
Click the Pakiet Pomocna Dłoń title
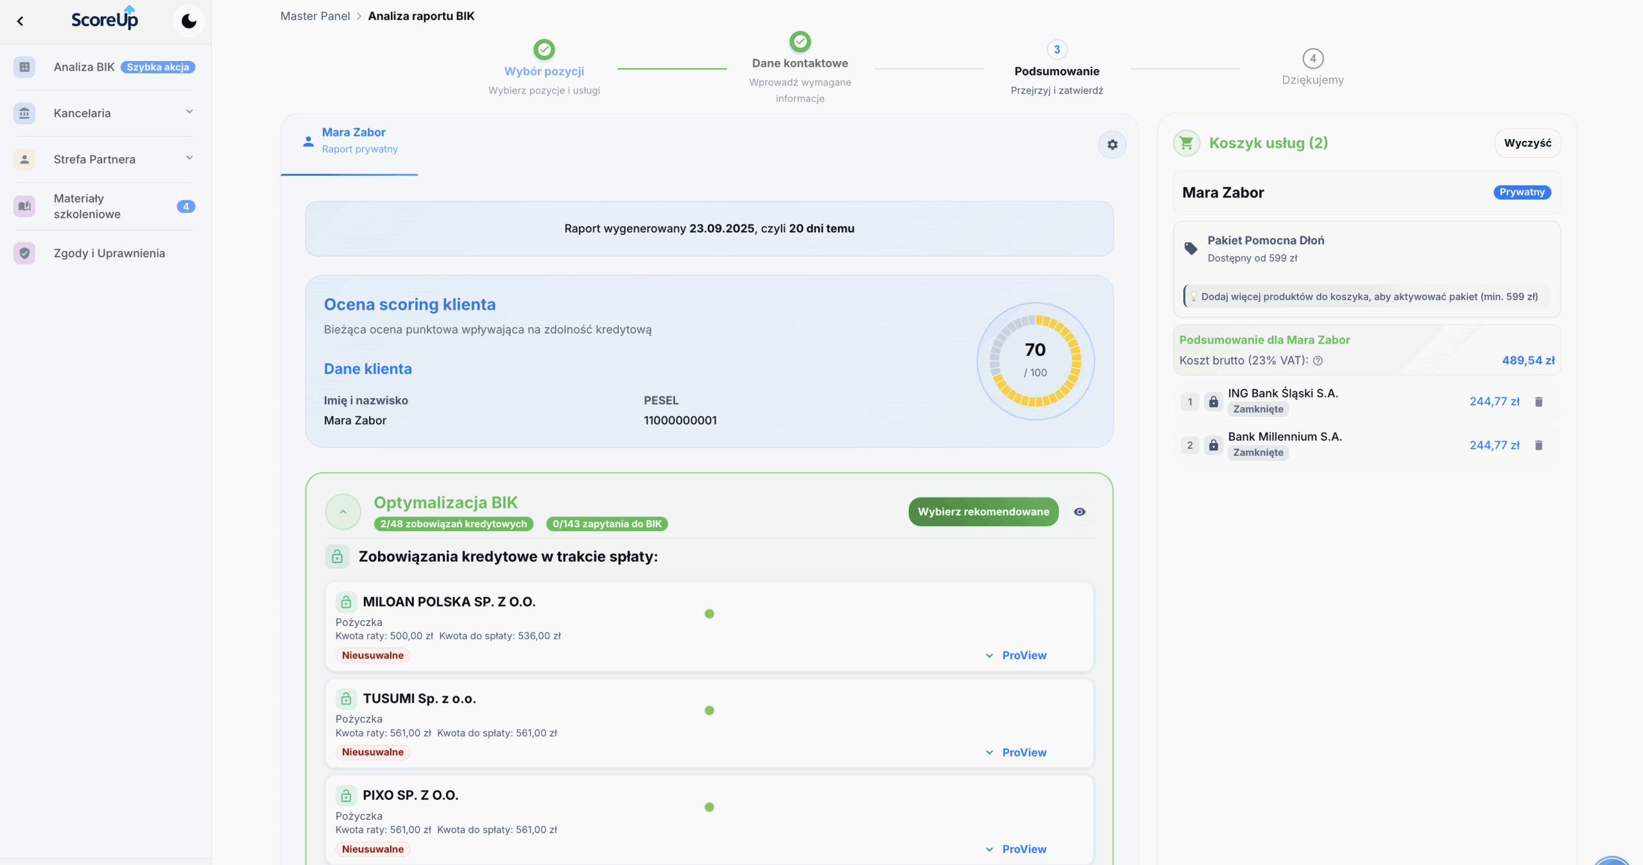(1266, 240)
